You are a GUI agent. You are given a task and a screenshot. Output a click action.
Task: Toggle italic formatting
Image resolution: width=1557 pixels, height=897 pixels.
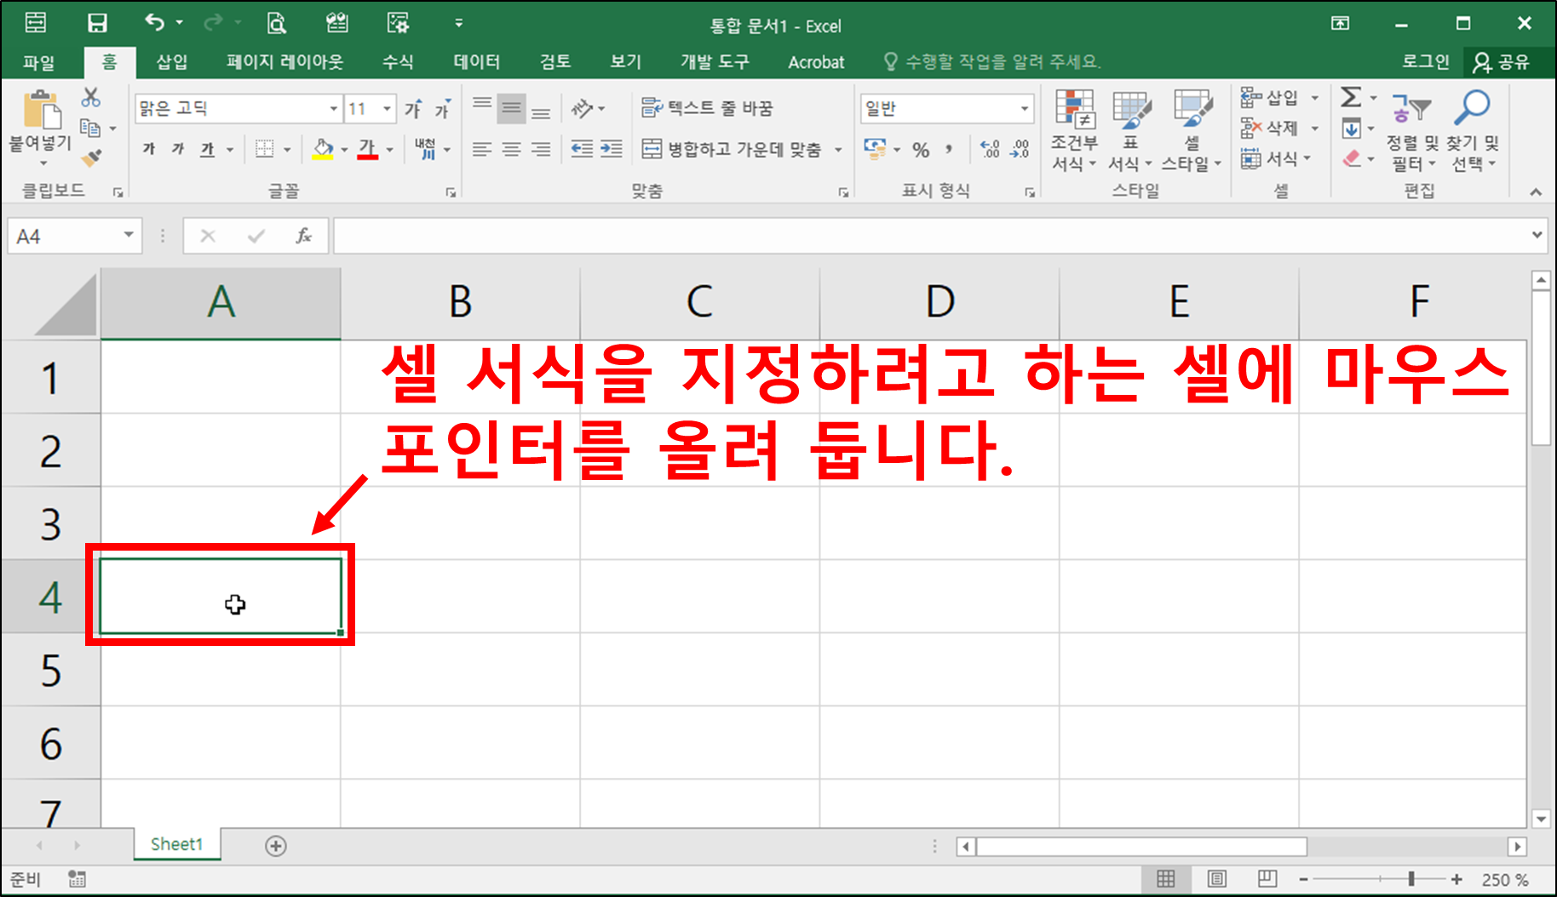tap(177, 149)
